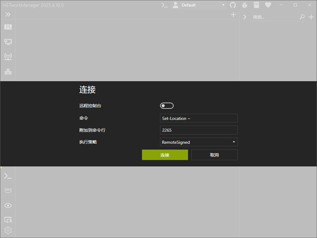Viewport: 317px width, 238px height.
Task: Click the eye icon in the sidebar
Action: [8, 205]
